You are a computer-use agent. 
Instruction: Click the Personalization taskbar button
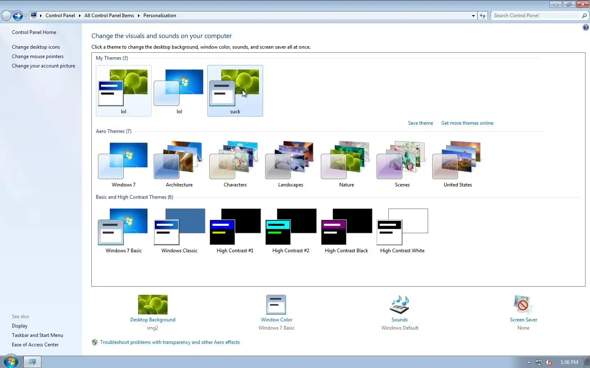(32, 362)
